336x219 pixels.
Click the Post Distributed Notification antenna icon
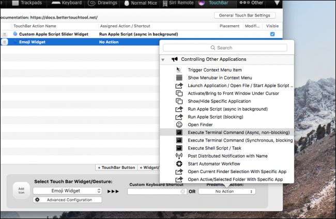point(179,156)
